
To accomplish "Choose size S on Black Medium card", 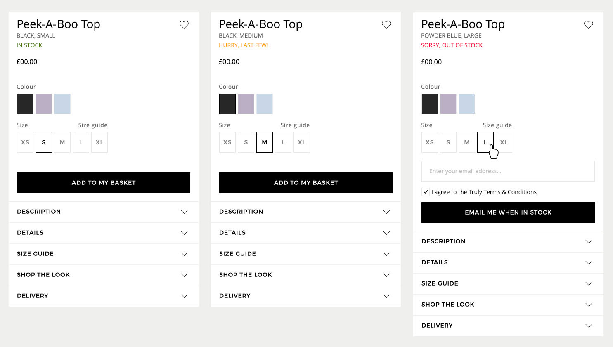I will pyautogui.click(x=246, y=142).
